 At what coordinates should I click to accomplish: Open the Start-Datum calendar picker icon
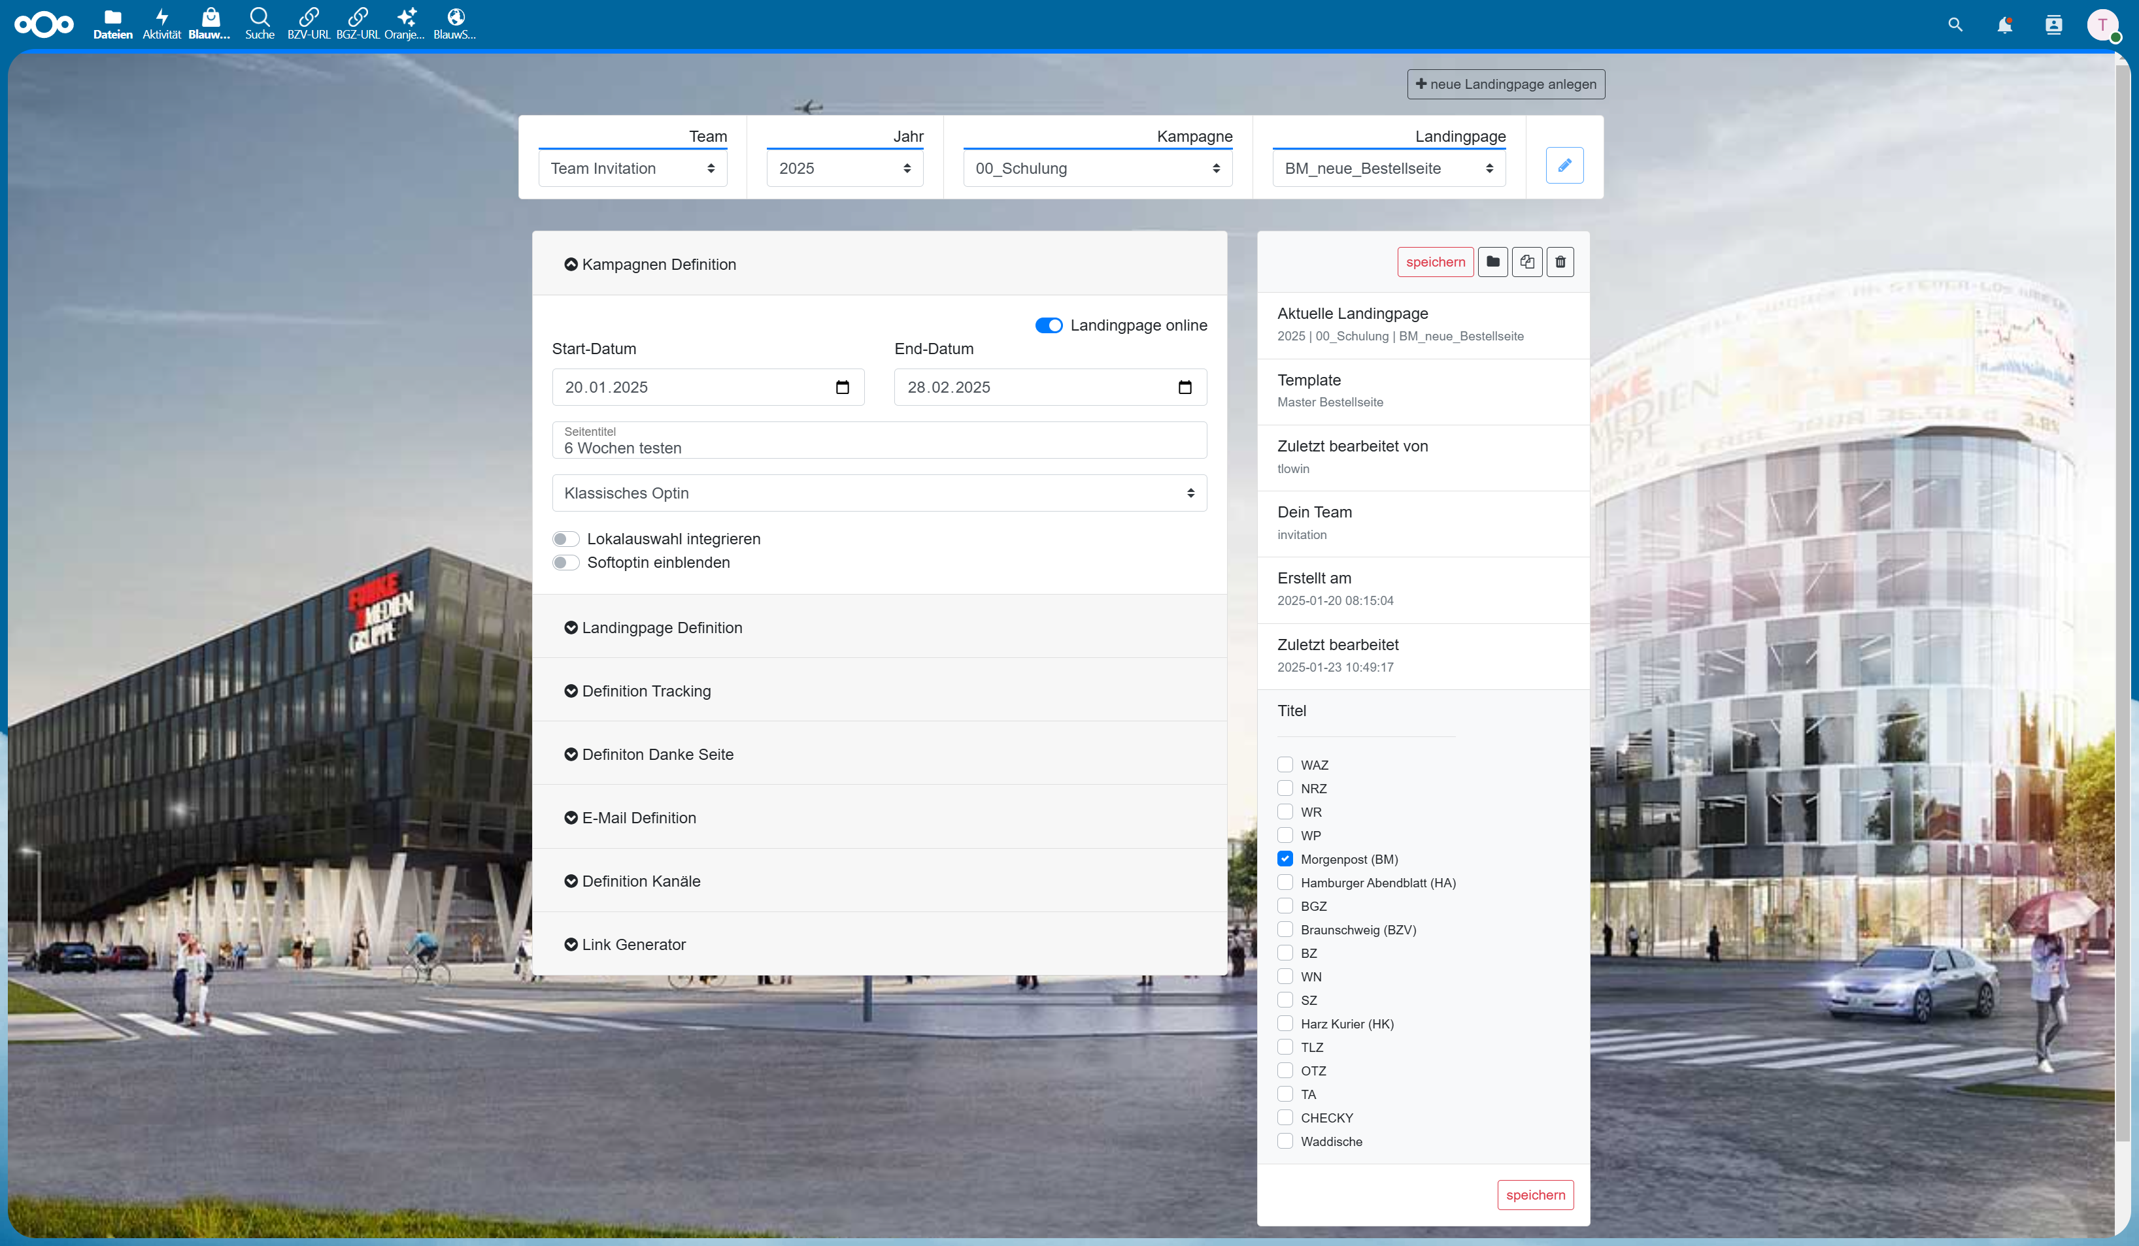842,387
